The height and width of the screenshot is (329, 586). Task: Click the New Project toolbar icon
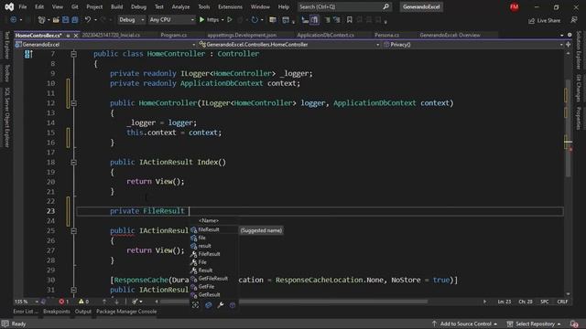click(x=41, y=20)
